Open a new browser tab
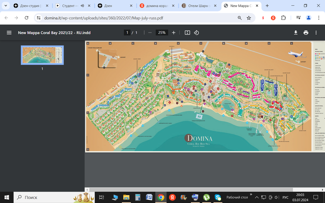Screen dimensions: 325x203 tap(267, 6)
